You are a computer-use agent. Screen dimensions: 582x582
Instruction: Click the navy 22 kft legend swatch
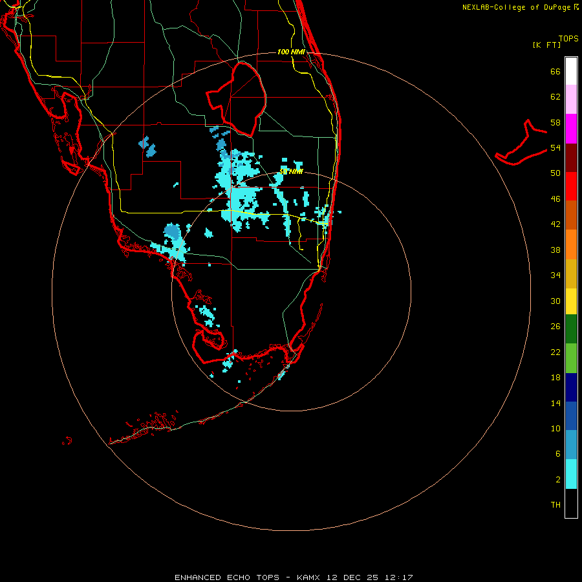pyautogui.click(x=571, y=387)
